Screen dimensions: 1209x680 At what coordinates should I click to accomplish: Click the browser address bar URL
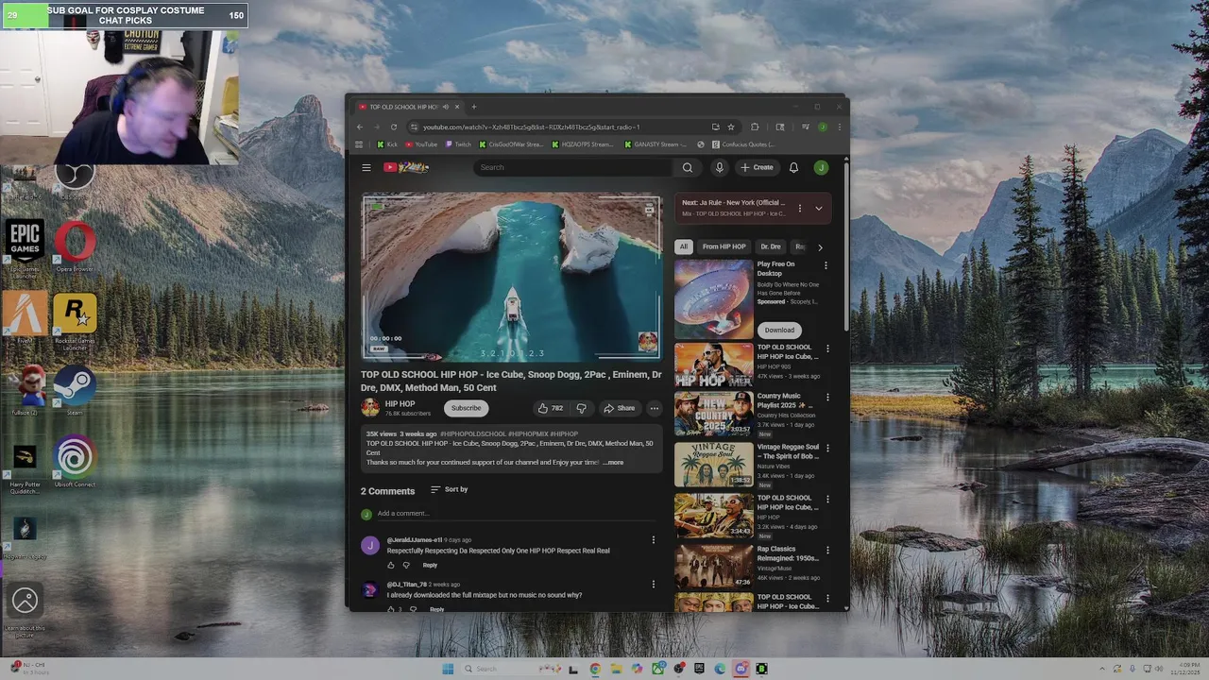[531, 127]
